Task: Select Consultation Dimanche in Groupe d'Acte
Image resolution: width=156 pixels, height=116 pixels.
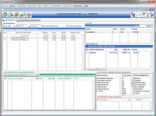Action: pos(105,78)
